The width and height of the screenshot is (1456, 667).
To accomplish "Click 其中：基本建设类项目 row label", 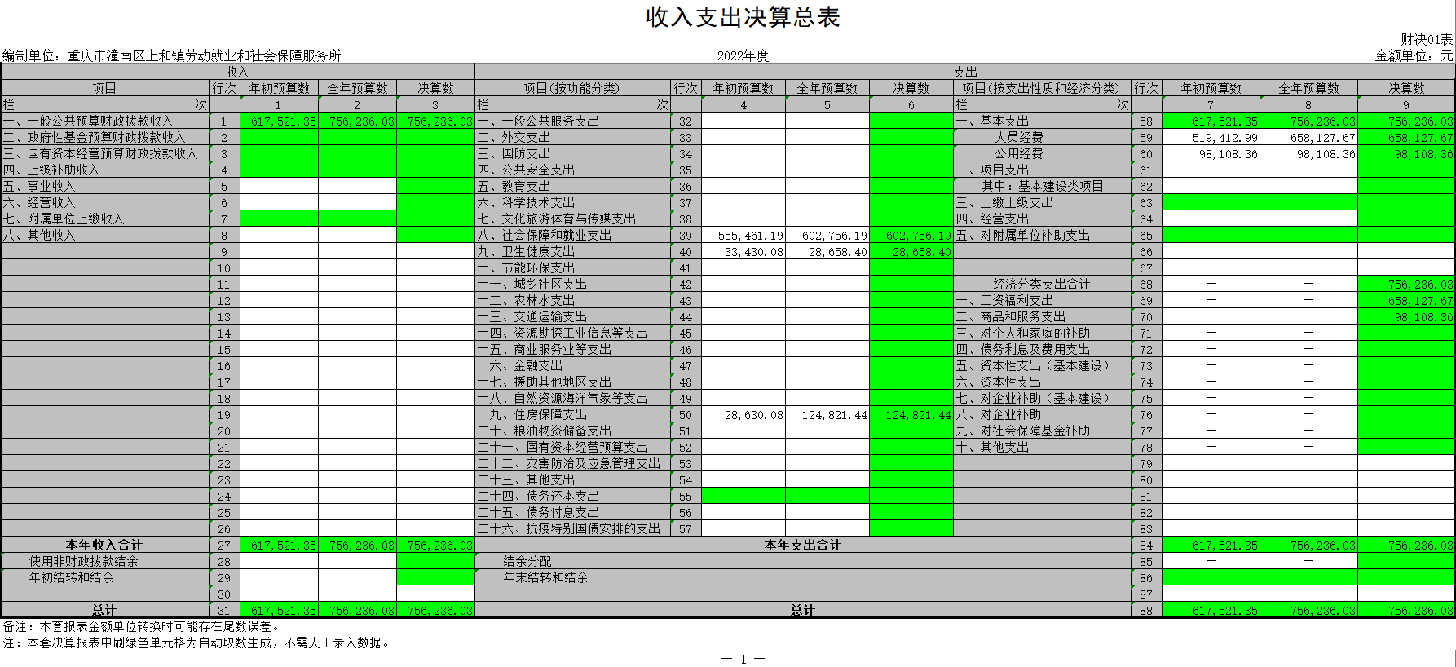I will click(x=1043, y=186).
